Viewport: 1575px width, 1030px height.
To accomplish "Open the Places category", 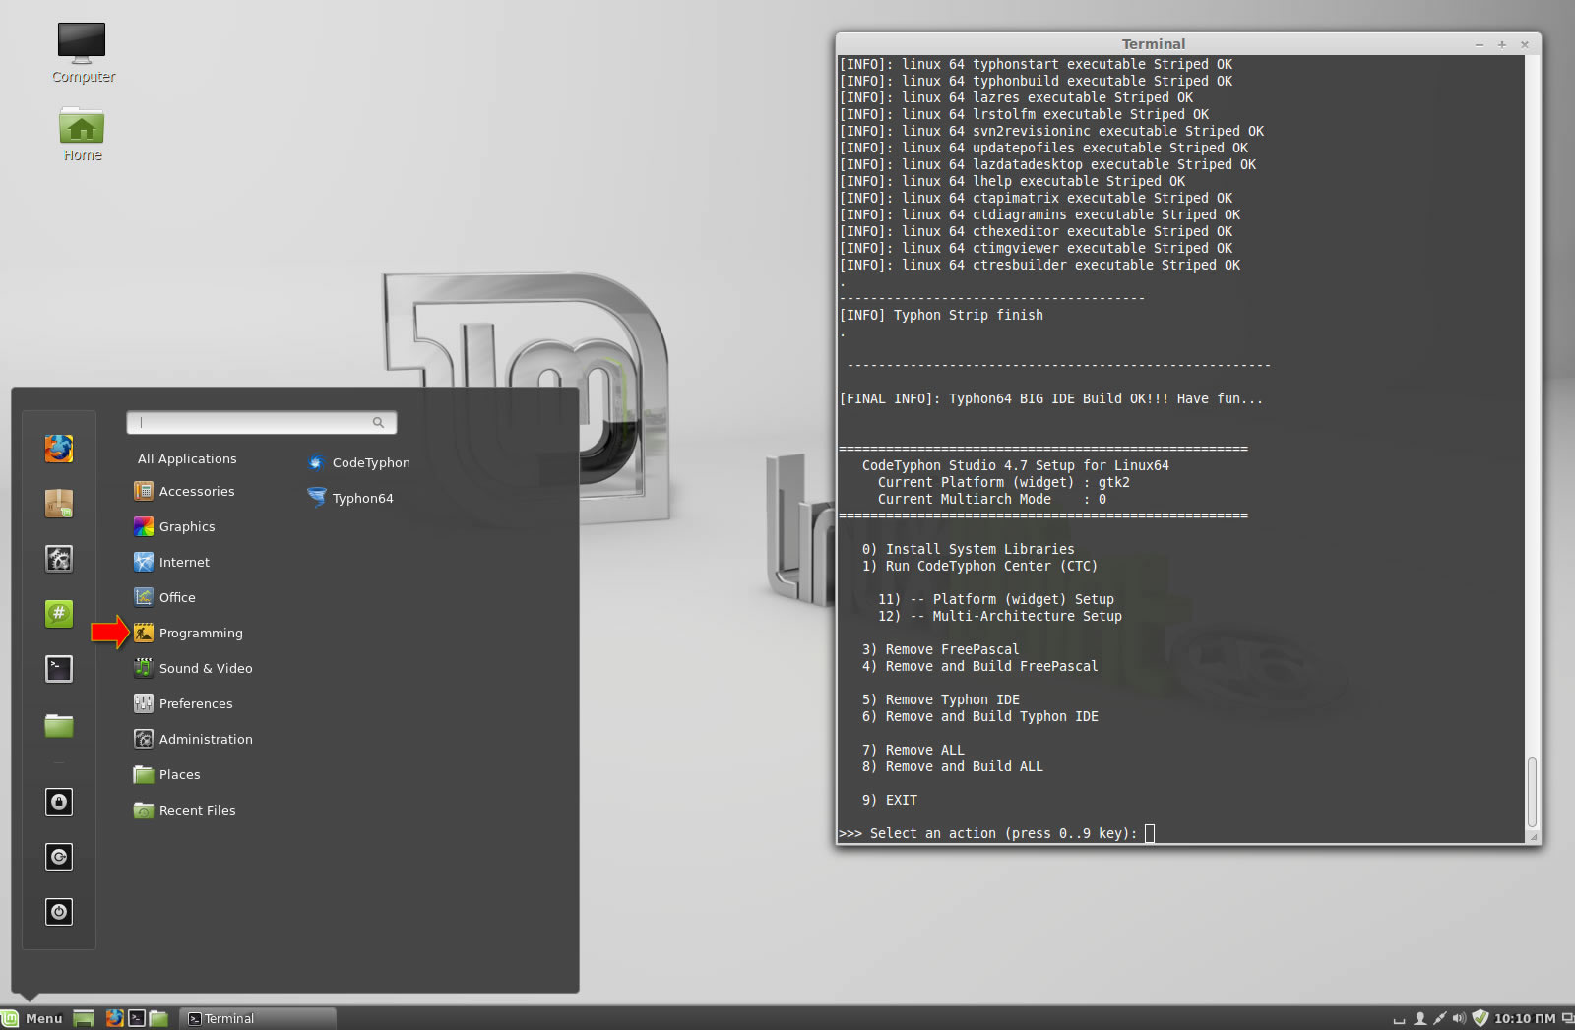I will point(166,774).
